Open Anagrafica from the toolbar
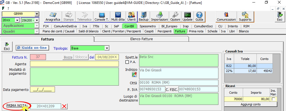Screen dimensions: 286x111 (53, 17)
